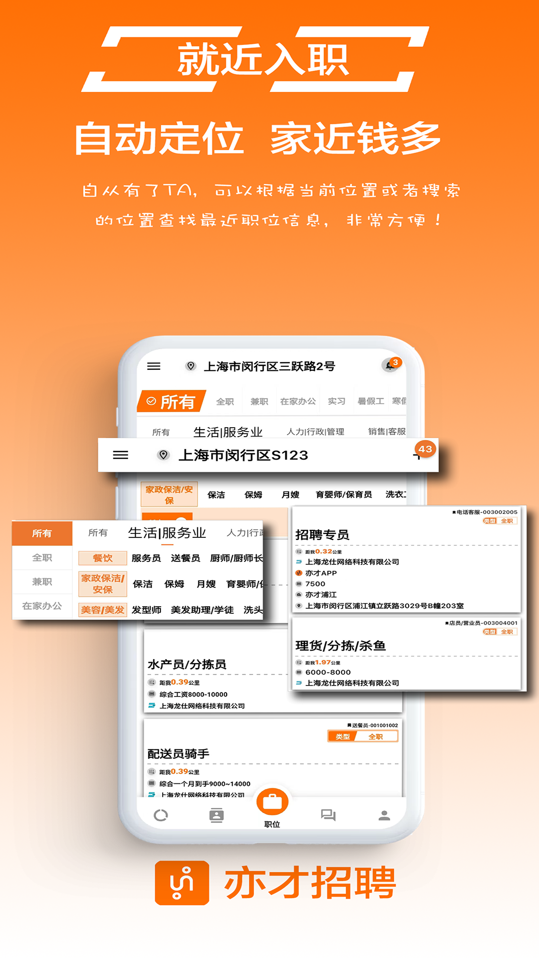Tap the orange 职位 briefcase icon

272,802
